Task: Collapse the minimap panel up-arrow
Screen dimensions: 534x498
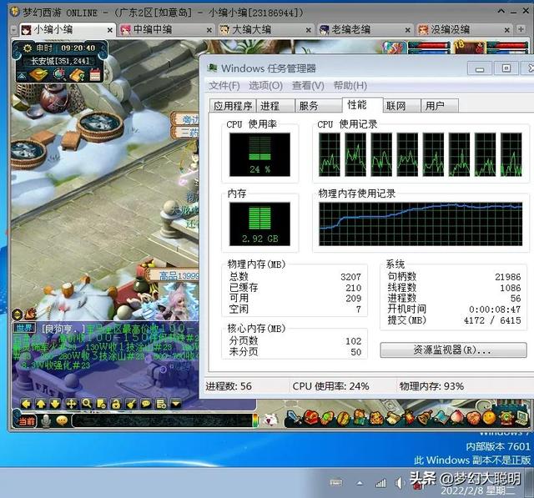Action: point(21,76)
